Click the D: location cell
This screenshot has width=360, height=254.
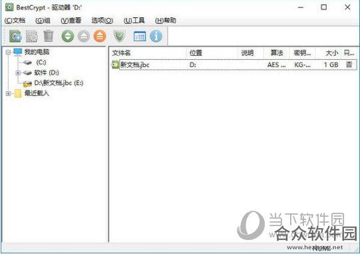point(193,65)
